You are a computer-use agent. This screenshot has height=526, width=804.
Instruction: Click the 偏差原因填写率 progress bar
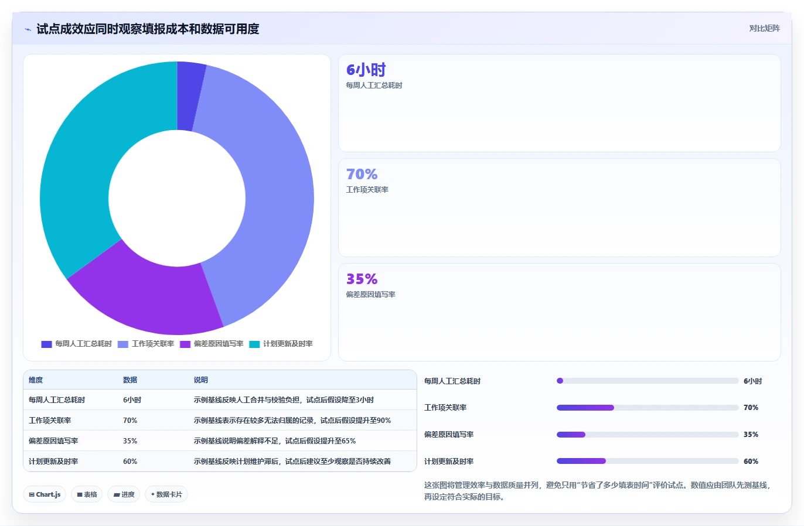(x=648, y=435)
